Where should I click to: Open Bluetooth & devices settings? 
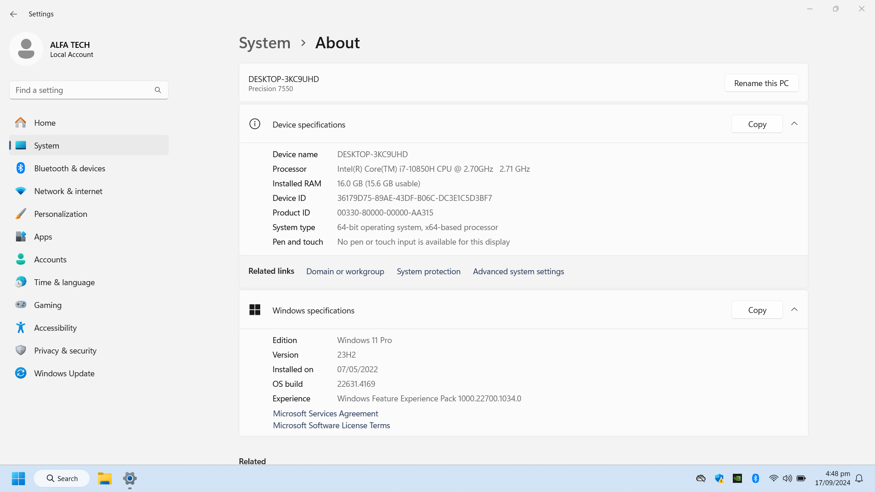click(x=89, y=168)
